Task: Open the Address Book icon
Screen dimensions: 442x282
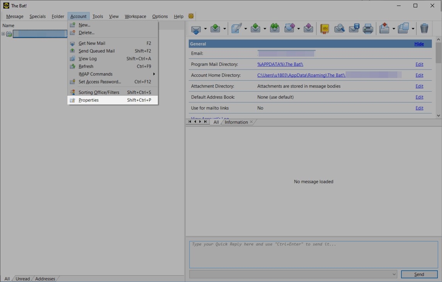Action: [x=324, y=28]
